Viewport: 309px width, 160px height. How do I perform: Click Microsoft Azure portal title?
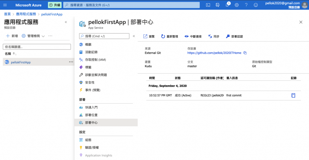tap(28, 5)
